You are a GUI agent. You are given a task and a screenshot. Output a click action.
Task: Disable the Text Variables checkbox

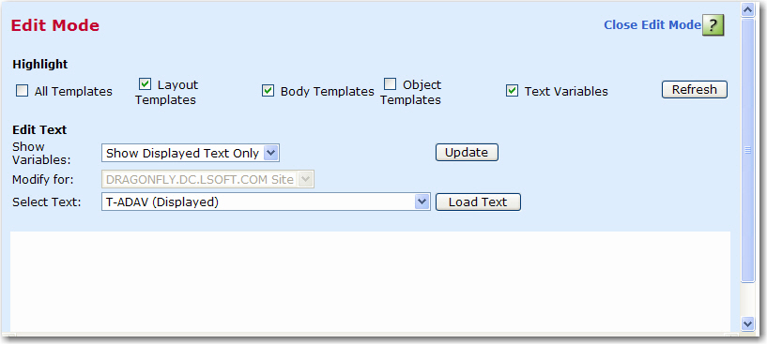pos(512,91)
